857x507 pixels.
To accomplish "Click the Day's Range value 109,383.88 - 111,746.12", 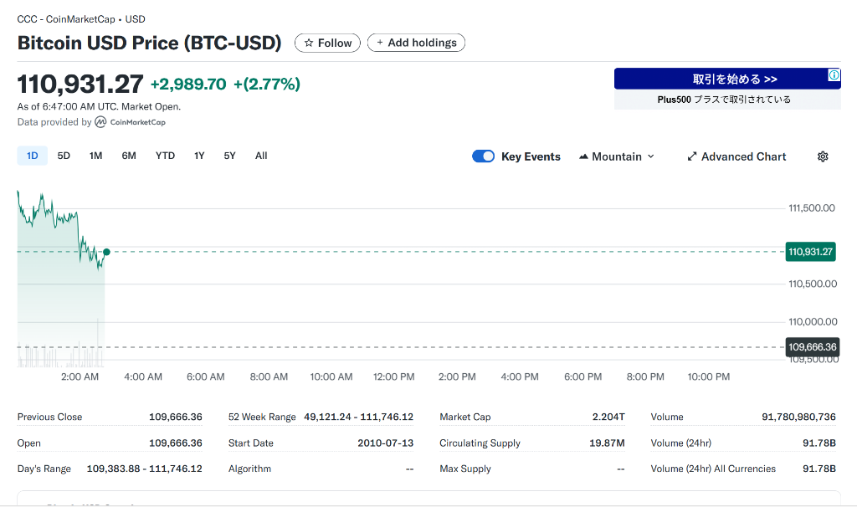I will coord(144,469).
